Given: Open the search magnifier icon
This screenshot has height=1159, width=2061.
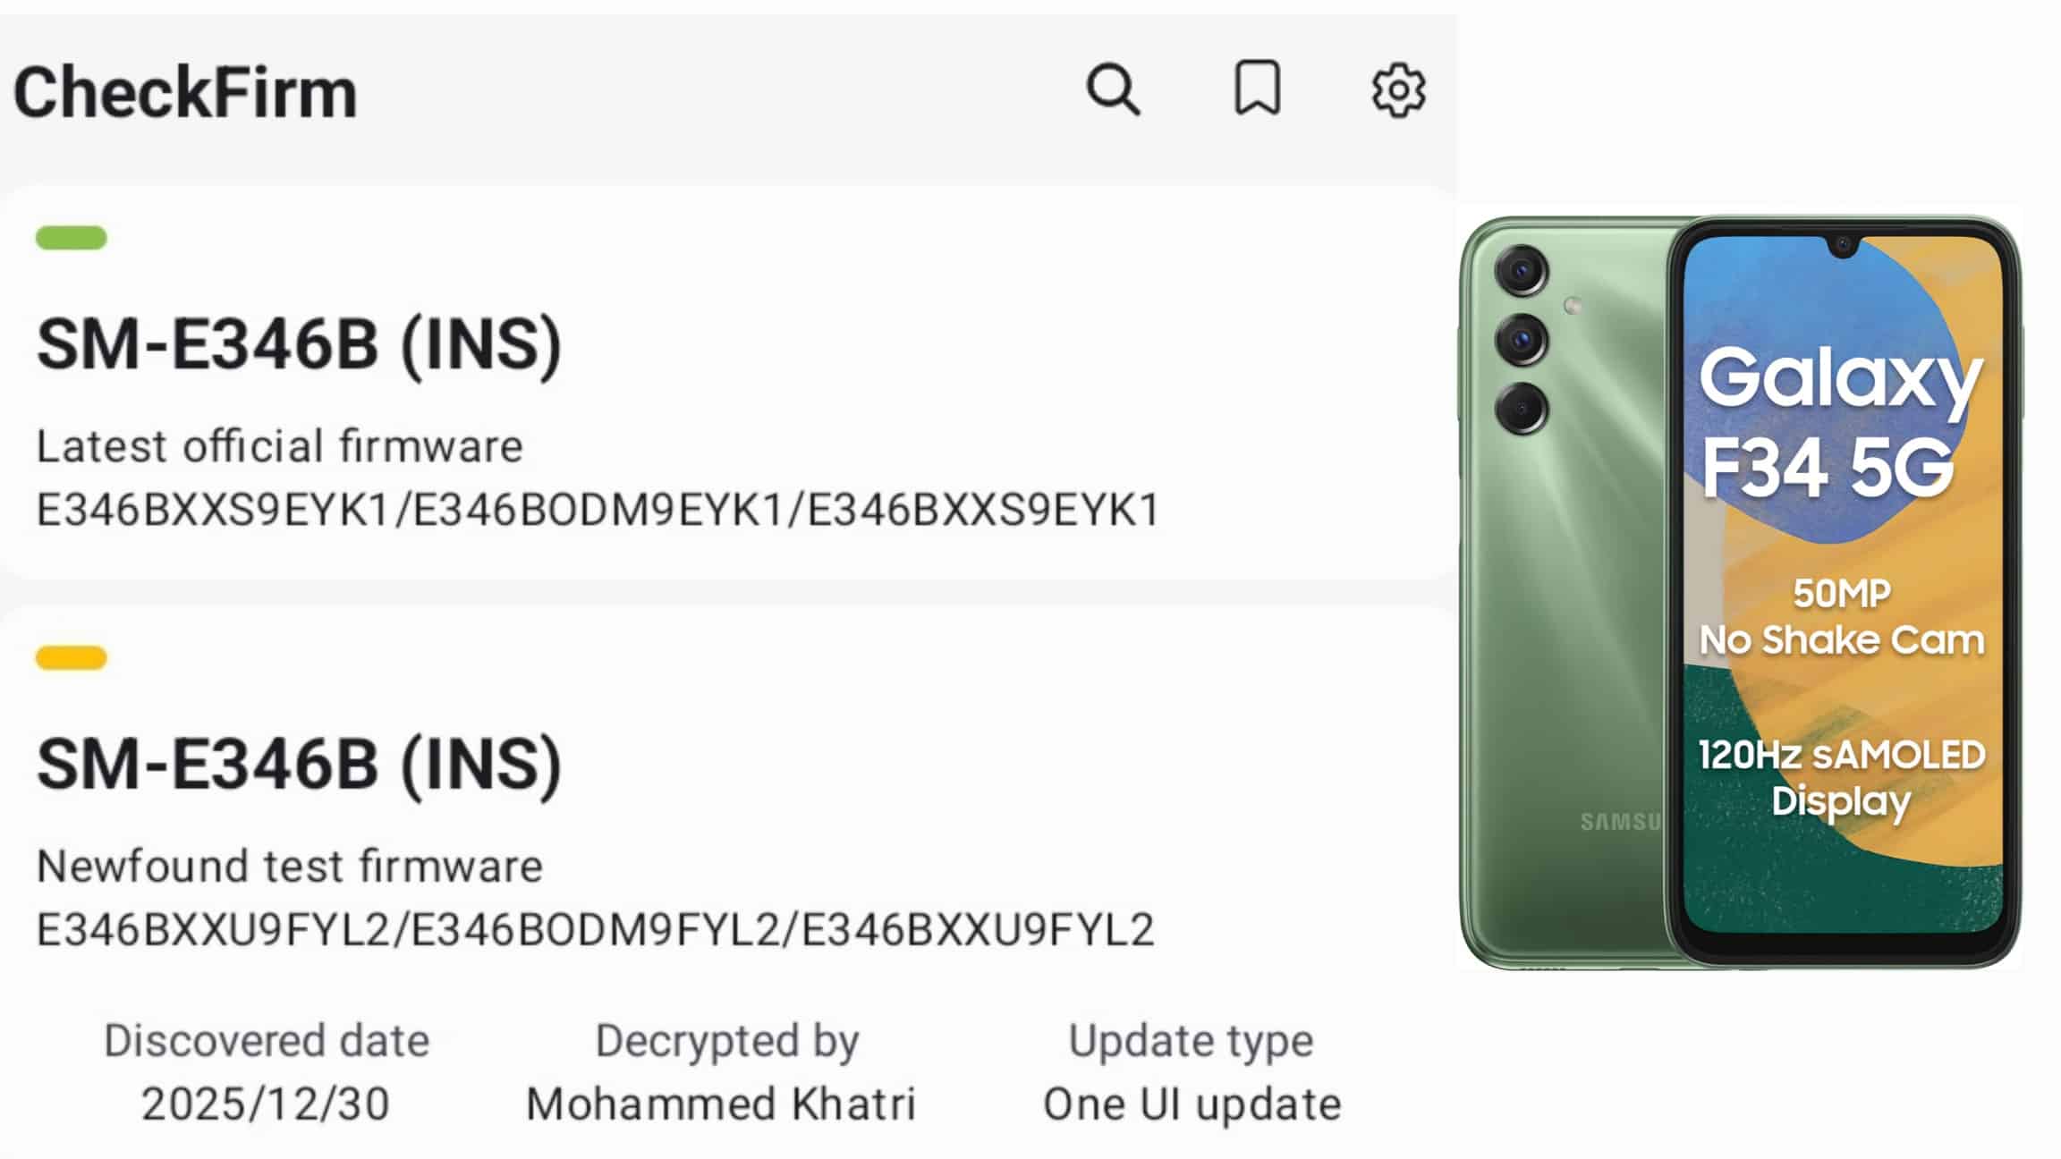Looking at the screenshot, I should [x=1113, y=89].
